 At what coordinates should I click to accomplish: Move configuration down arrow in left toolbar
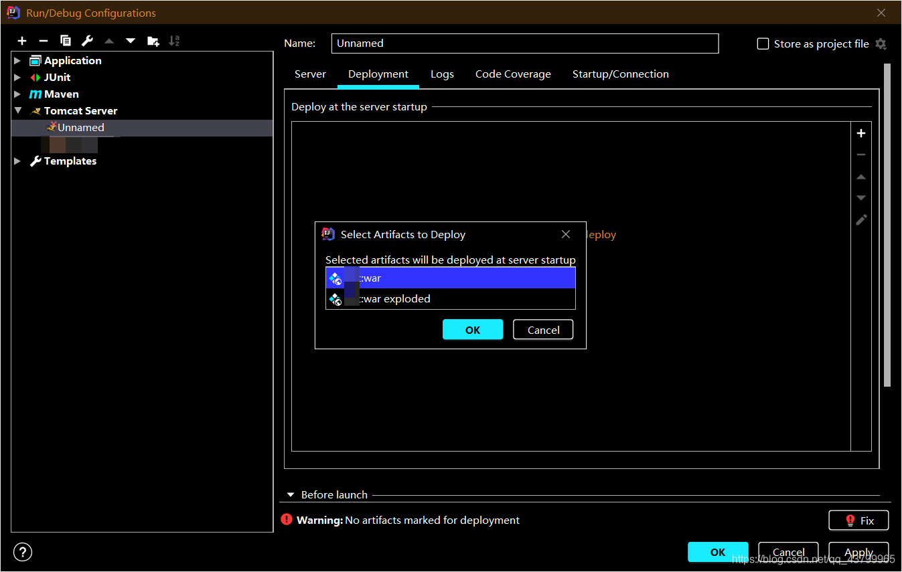pos(131,41)
